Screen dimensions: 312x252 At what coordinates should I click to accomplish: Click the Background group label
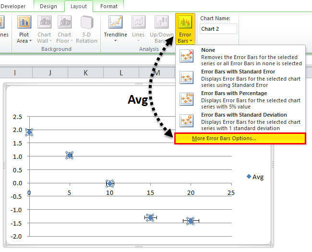point(56,49)
